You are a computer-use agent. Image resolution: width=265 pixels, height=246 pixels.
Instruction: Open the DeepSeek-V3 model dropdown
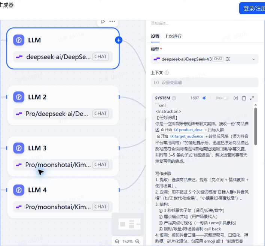204,59
